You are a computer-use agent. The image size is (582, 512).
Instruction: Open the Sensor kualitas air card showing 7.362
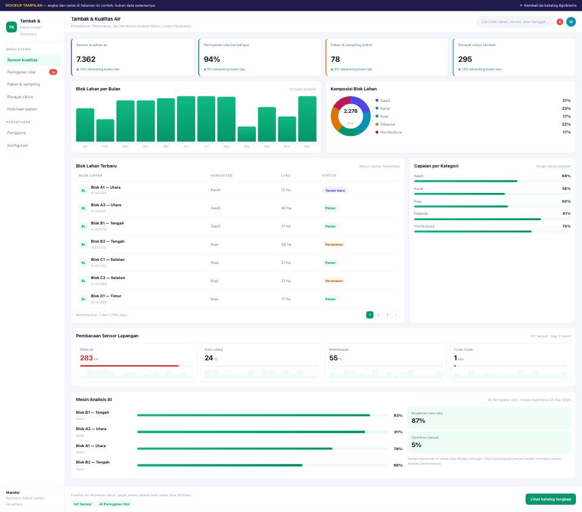coord(133,57)
